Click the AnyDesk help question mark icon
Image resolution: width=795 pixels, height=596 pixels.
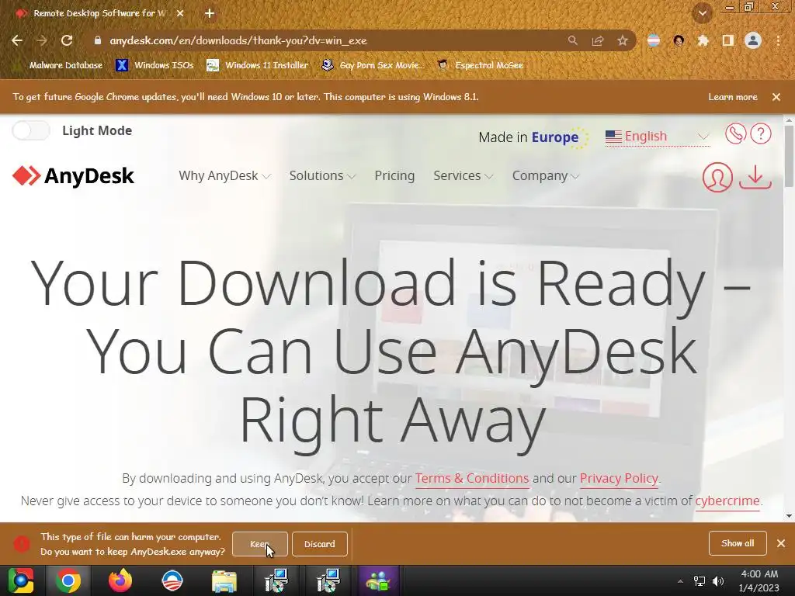coord(761,133)
